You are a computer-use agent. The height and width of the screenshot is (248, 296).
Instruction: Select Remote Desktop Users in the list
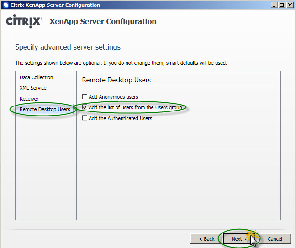45,109
